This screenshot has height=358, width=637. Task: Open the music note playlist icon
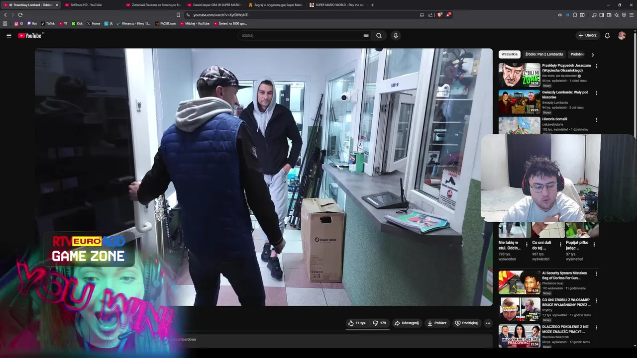tap(594, 15)
